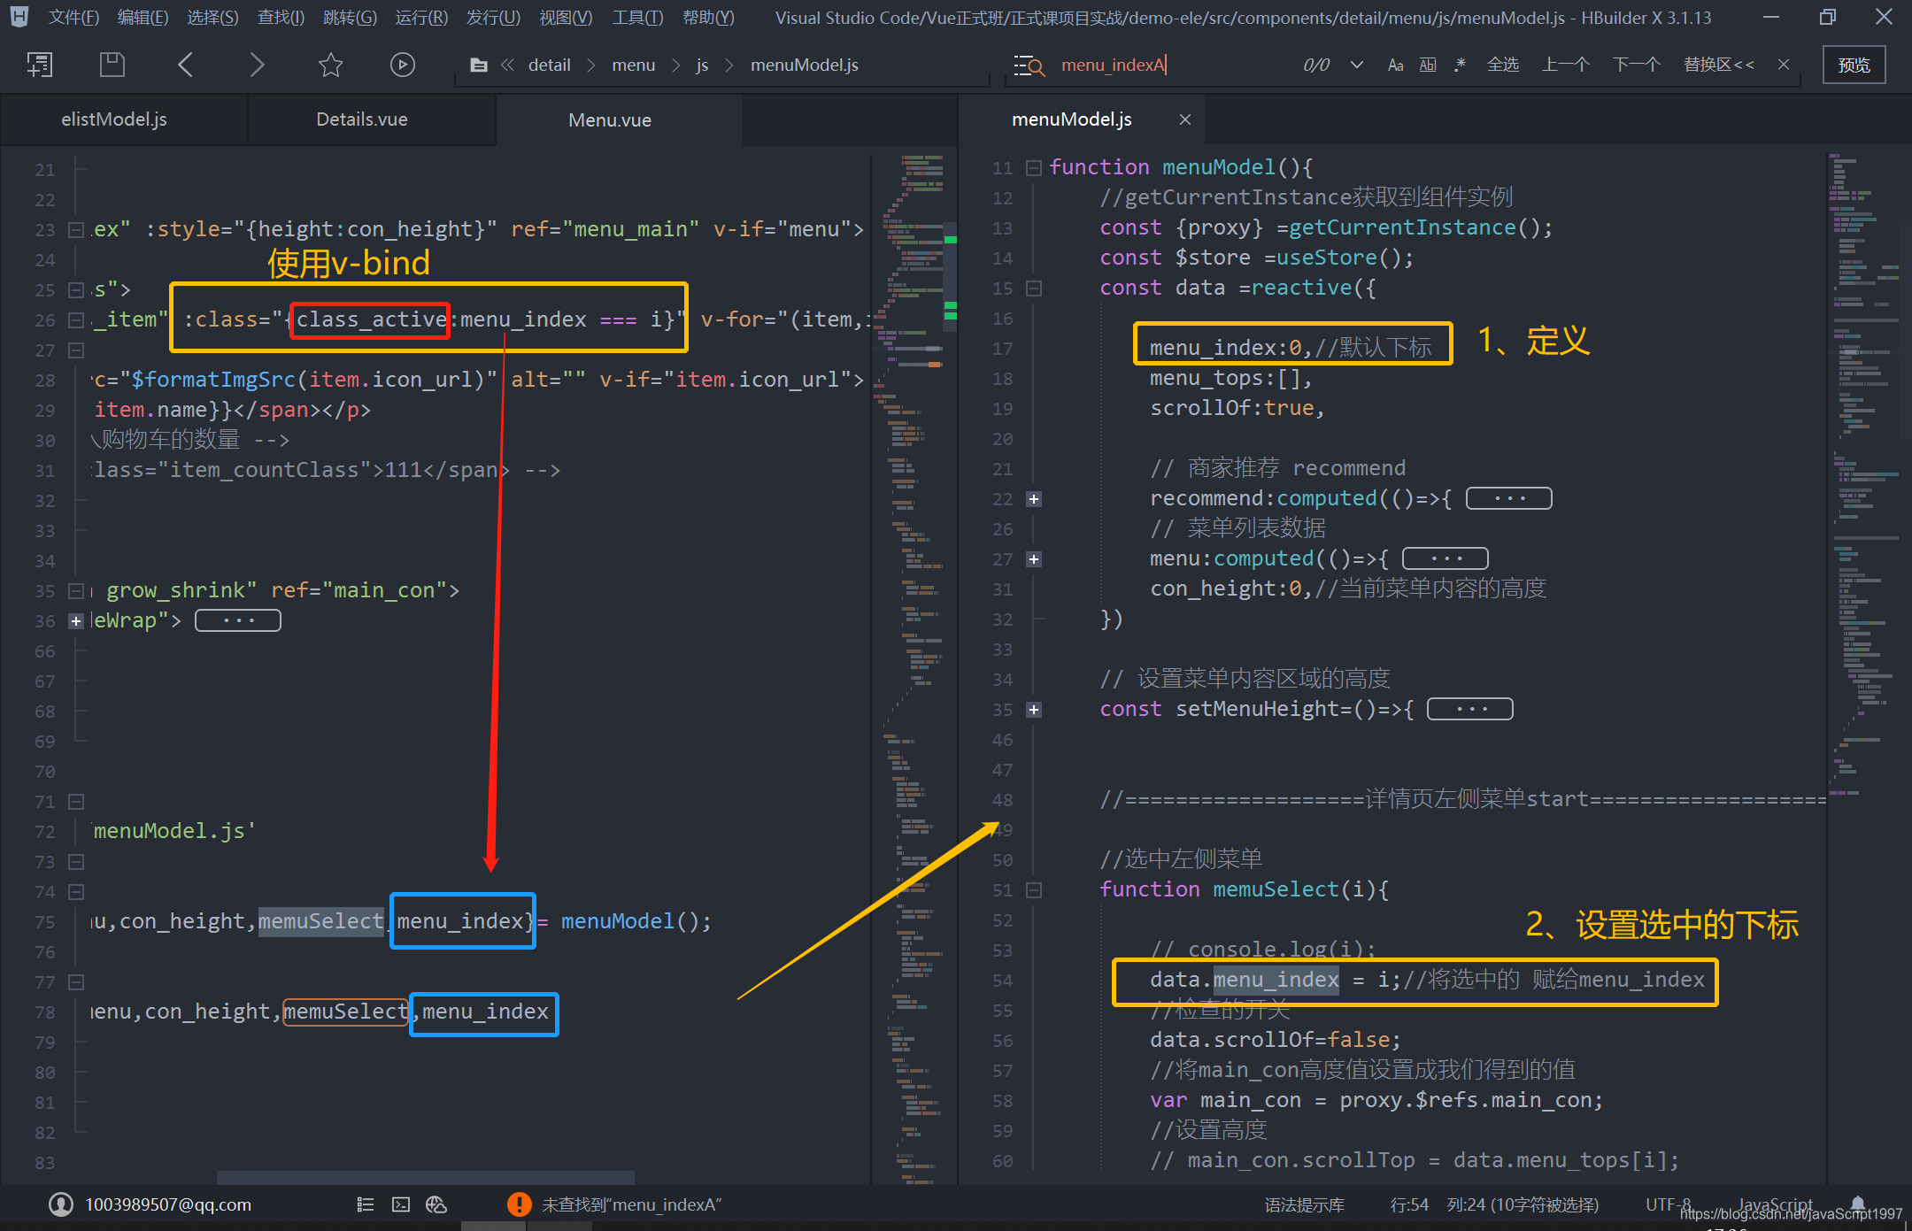Viewport: 1912px width, 1231px height.
Task: Expand folded setMenuHeight at line 35
Action: point(1033,710)
